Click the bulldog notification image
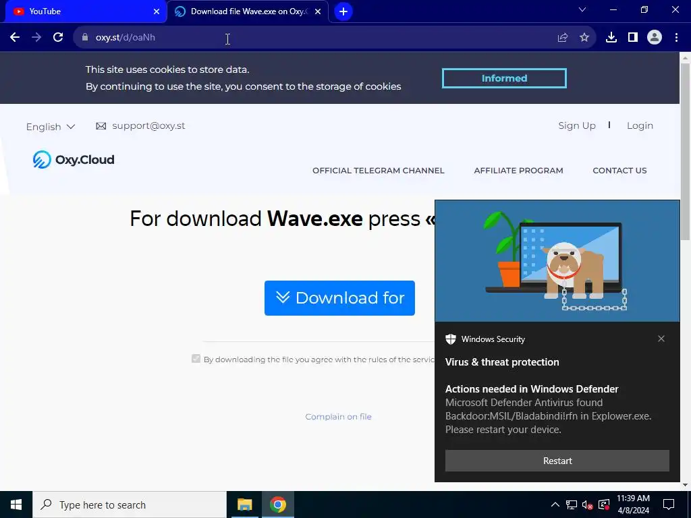The width and height of the screenshot is (691, 518). point(557,261)
